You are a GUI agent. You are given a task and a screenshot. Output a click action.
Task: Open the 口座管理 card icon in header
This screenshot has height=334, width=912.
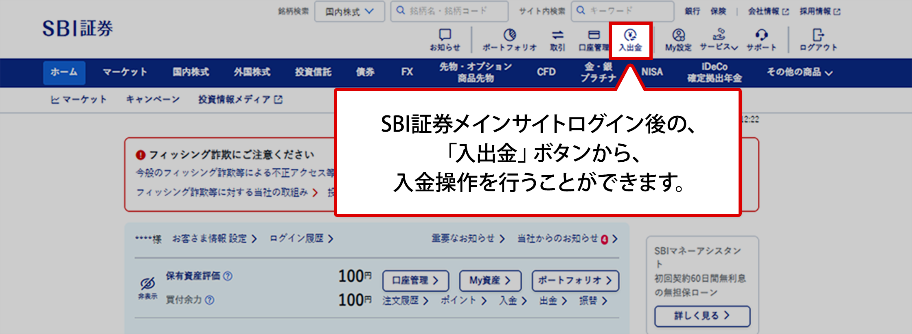[x=594, y=40]
